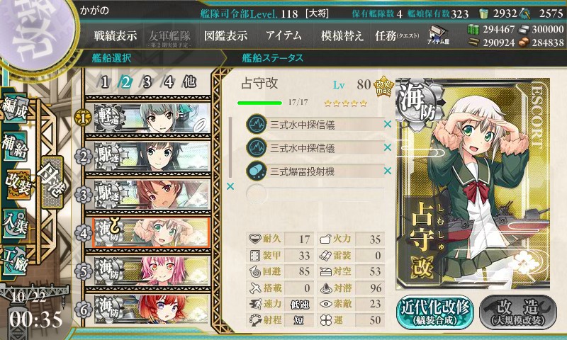Remove all equipment with left X

(230, 186)
